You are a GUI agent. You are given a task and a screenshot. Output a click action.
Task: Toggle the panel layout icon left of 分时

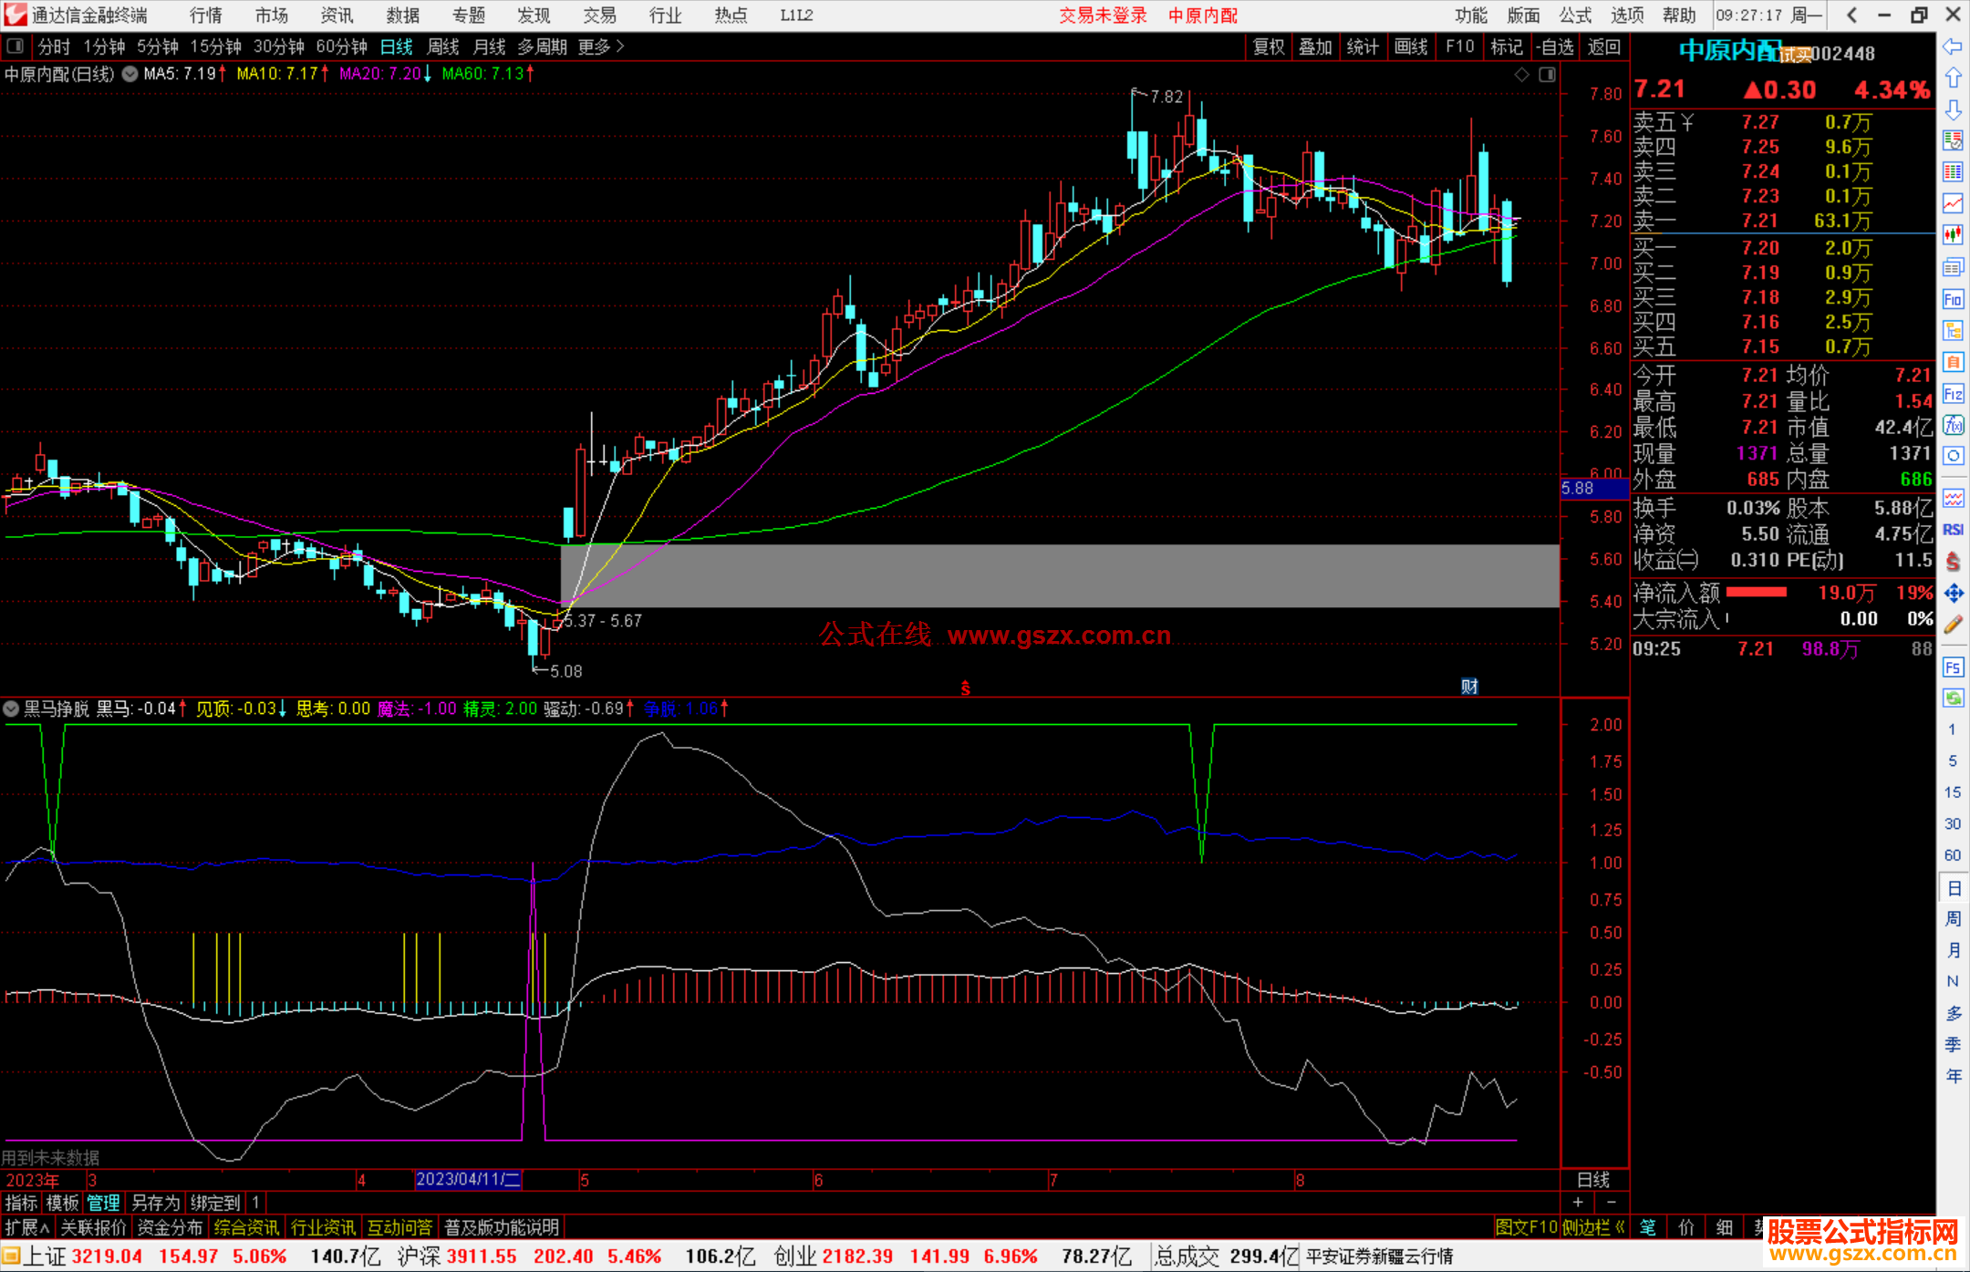[16, 47]
